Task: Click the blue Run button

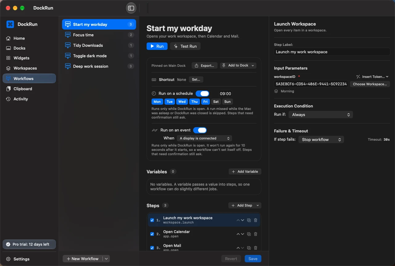Action: 157,46
